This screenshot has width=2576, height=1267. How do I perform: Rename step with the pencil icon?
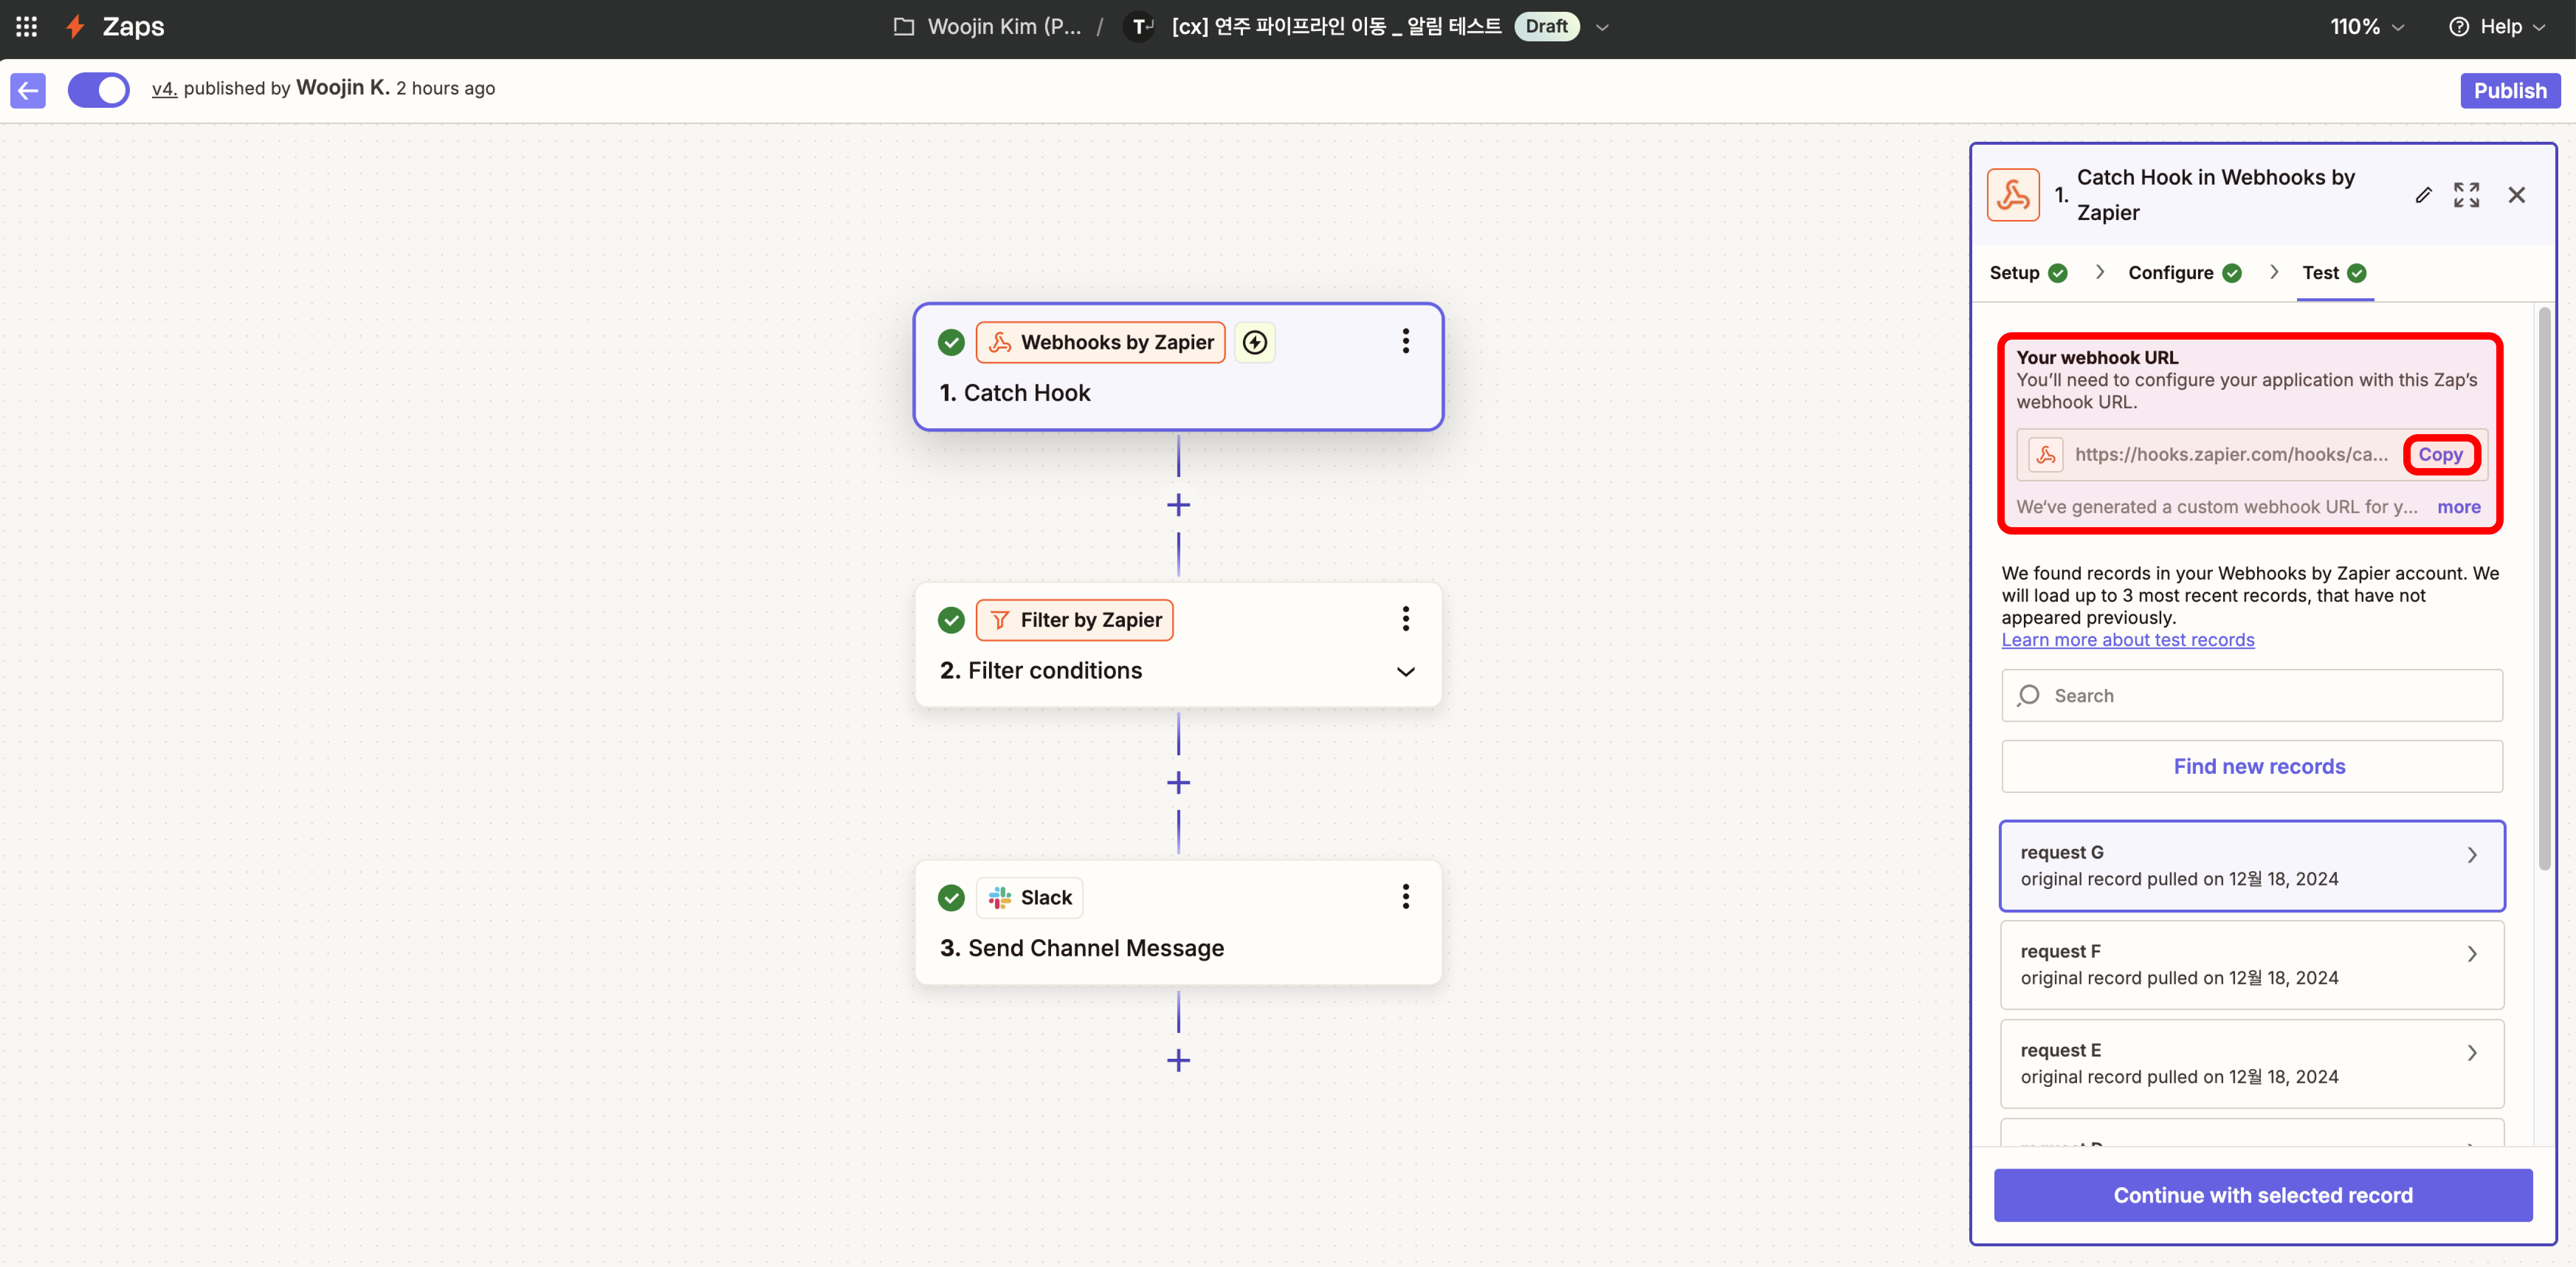(2423, 195)
